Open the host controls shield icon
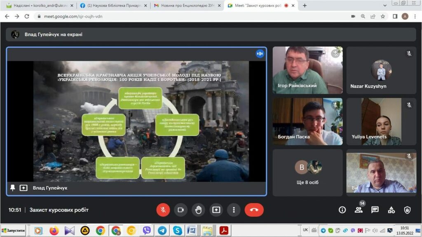 pos(407,210)
